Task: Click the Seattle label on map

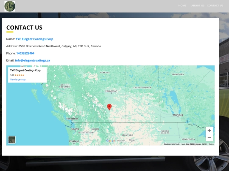Action: (x=75, y=129)
